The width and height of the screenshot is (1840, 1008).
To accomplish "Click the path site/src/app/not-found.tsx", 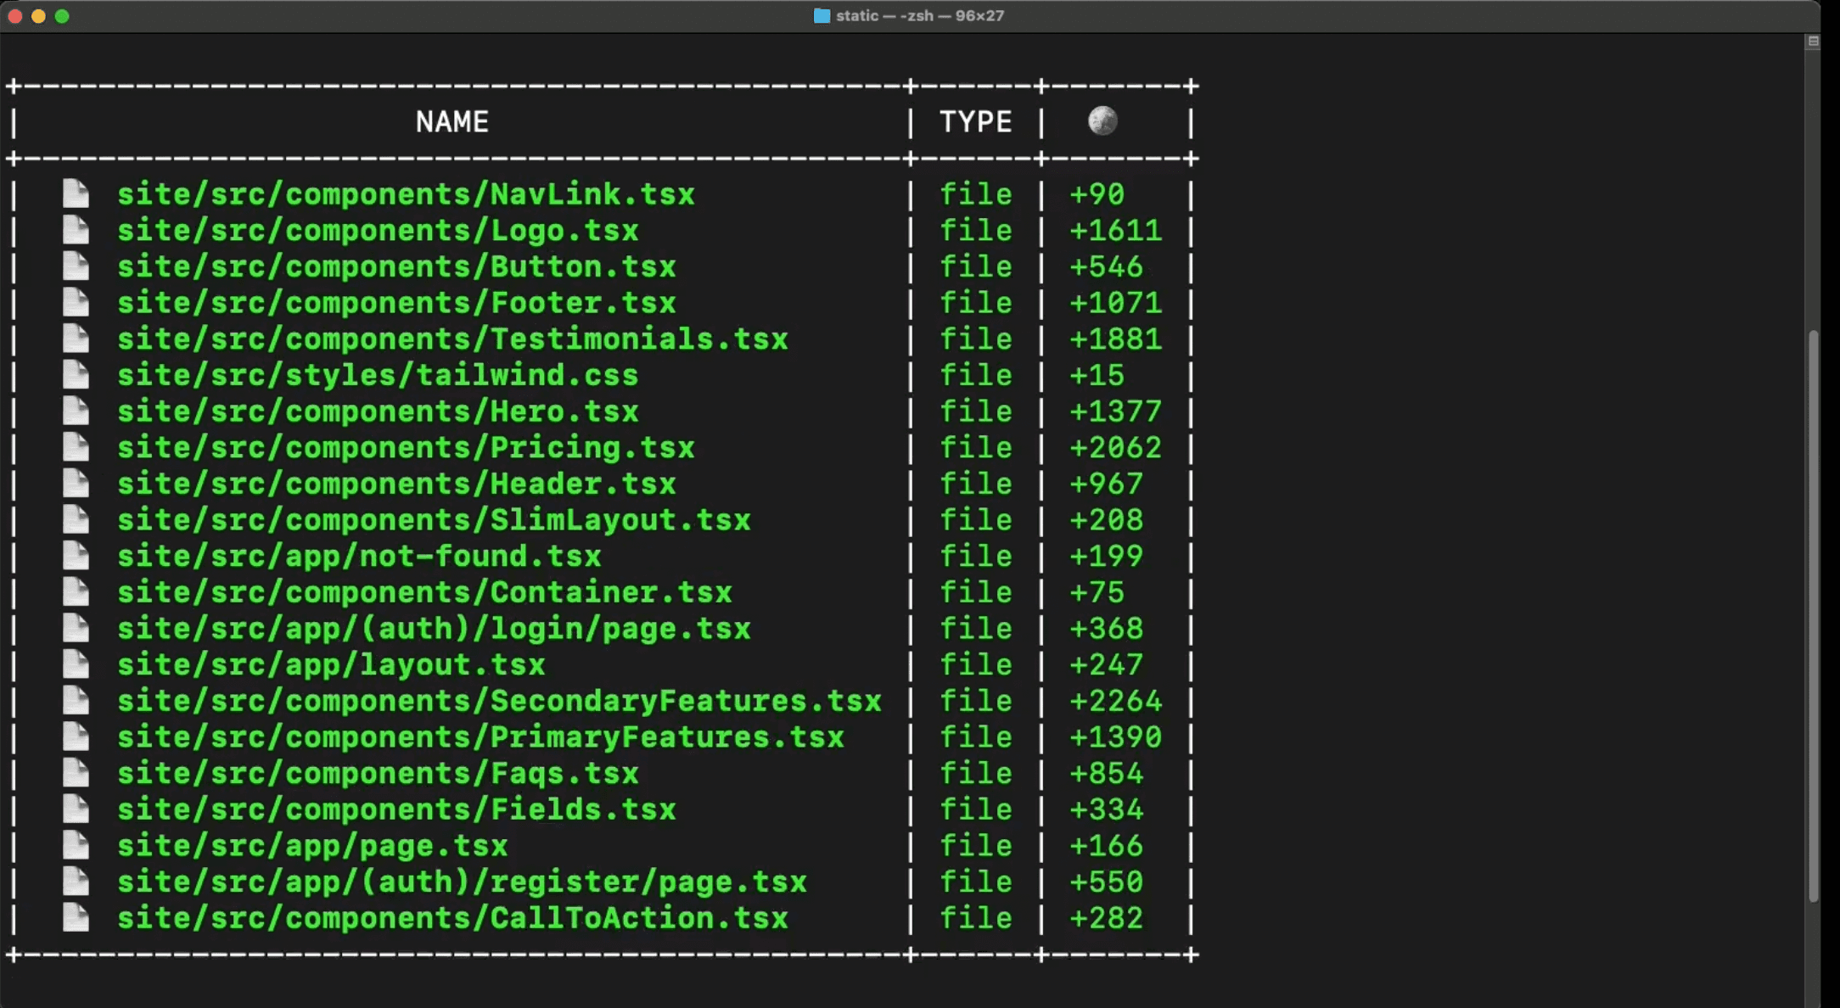I will [x=359, y=557].
